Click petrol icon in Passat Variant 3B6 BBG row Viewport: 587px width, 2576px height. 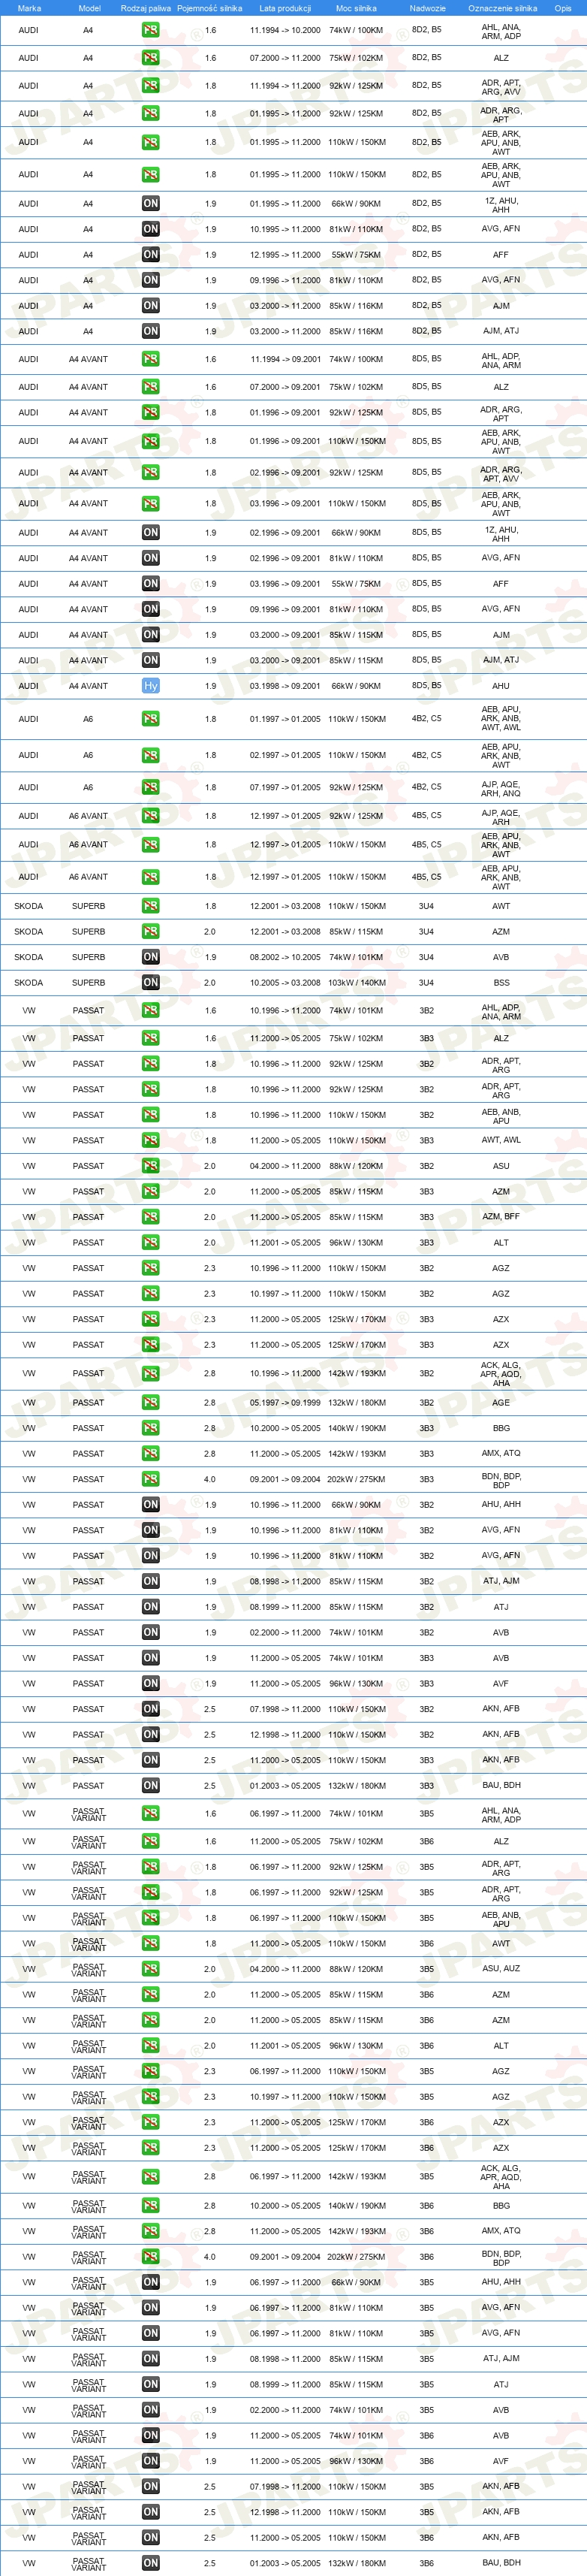pyautogui.click(x=150, y=2205)
